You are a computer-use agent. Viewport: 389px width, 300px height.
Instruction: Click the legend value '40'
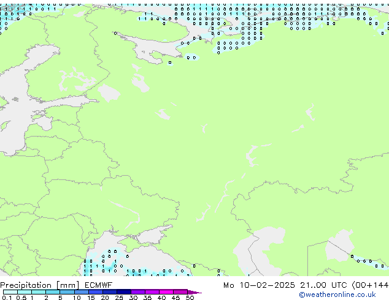click(161, 298)
